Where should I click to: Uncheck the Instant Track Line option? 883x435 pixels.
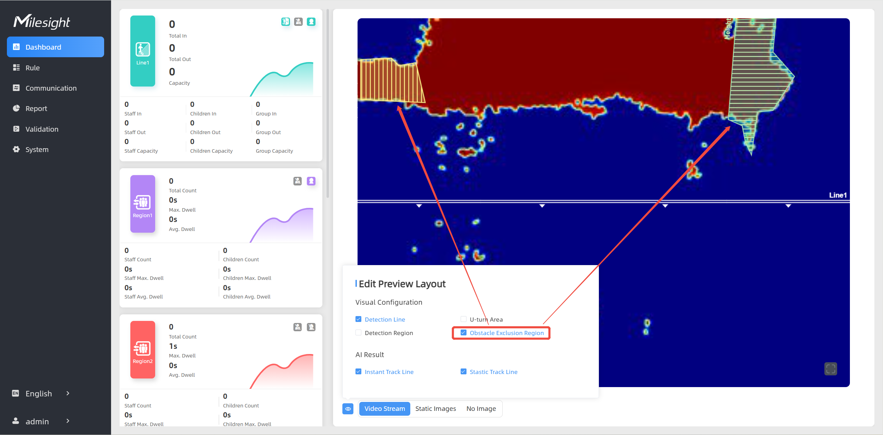(x=359, y=372)
